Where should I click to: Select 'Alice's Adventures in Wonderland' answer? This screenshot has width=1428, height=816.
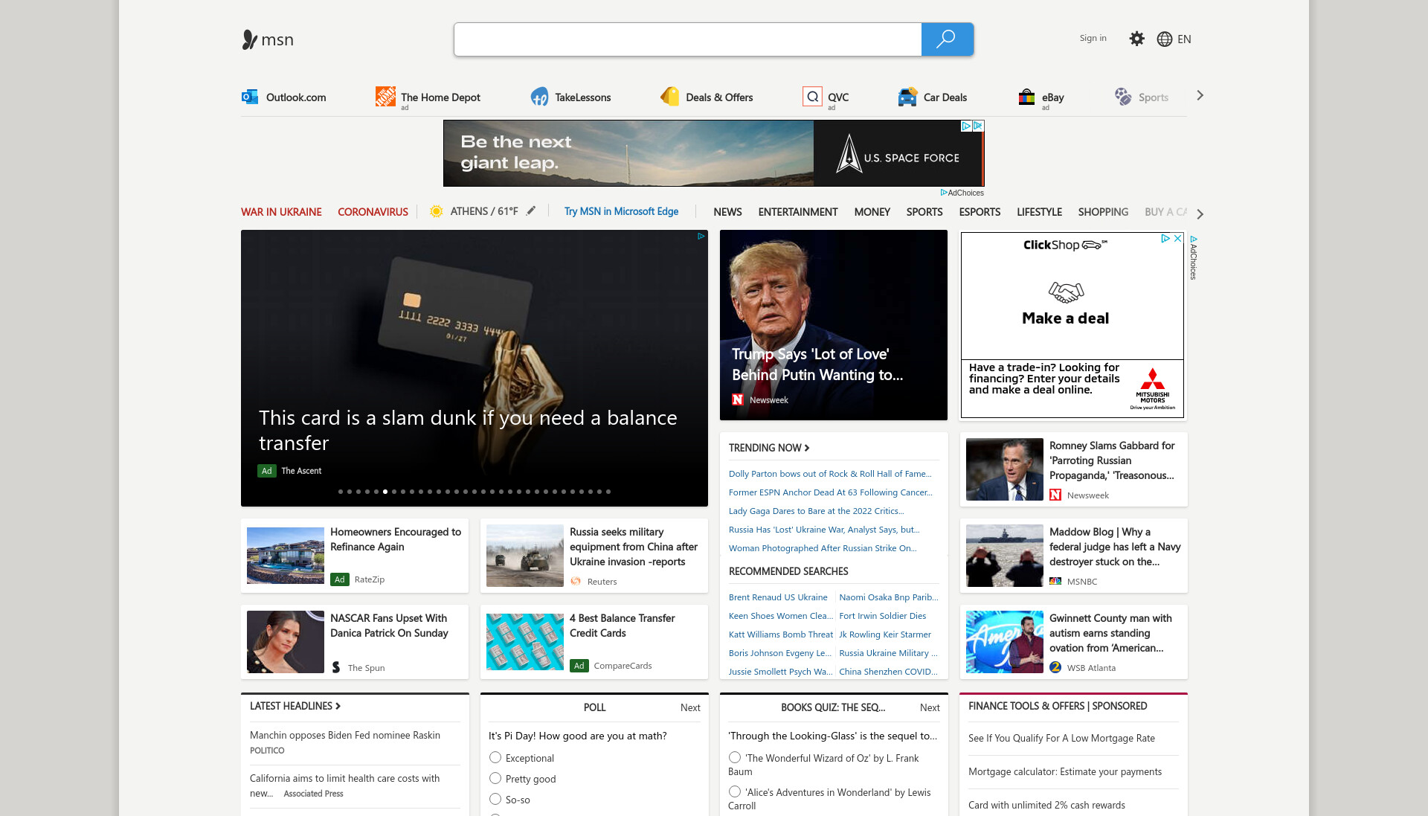(x=735, y=791)
